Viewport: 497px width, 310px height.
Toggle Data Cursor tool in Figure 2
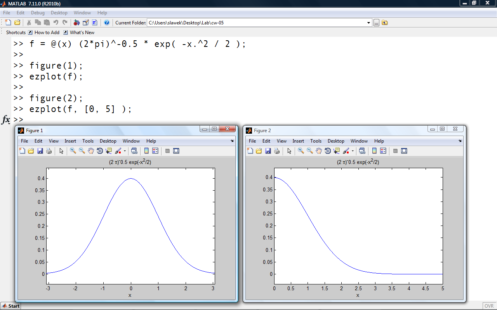(x=337, y=151)
